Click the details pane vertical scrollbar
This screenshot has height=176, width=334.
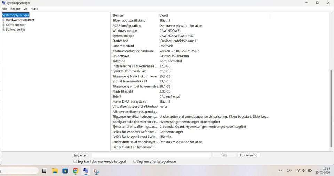tap(331, 108)
